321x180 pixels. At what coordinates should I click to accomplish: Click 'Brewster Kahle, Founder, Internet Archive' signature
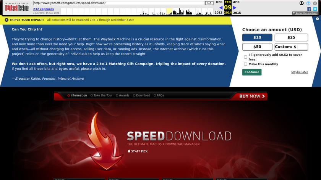(50, 79)
